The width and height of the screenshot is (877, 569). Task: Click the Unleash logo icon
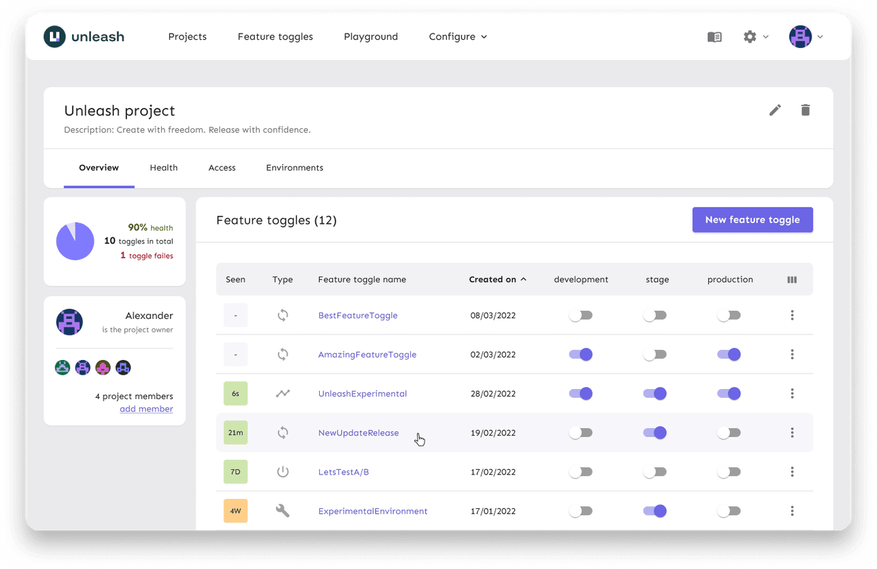pyautogui.click(x=55, y=36)
